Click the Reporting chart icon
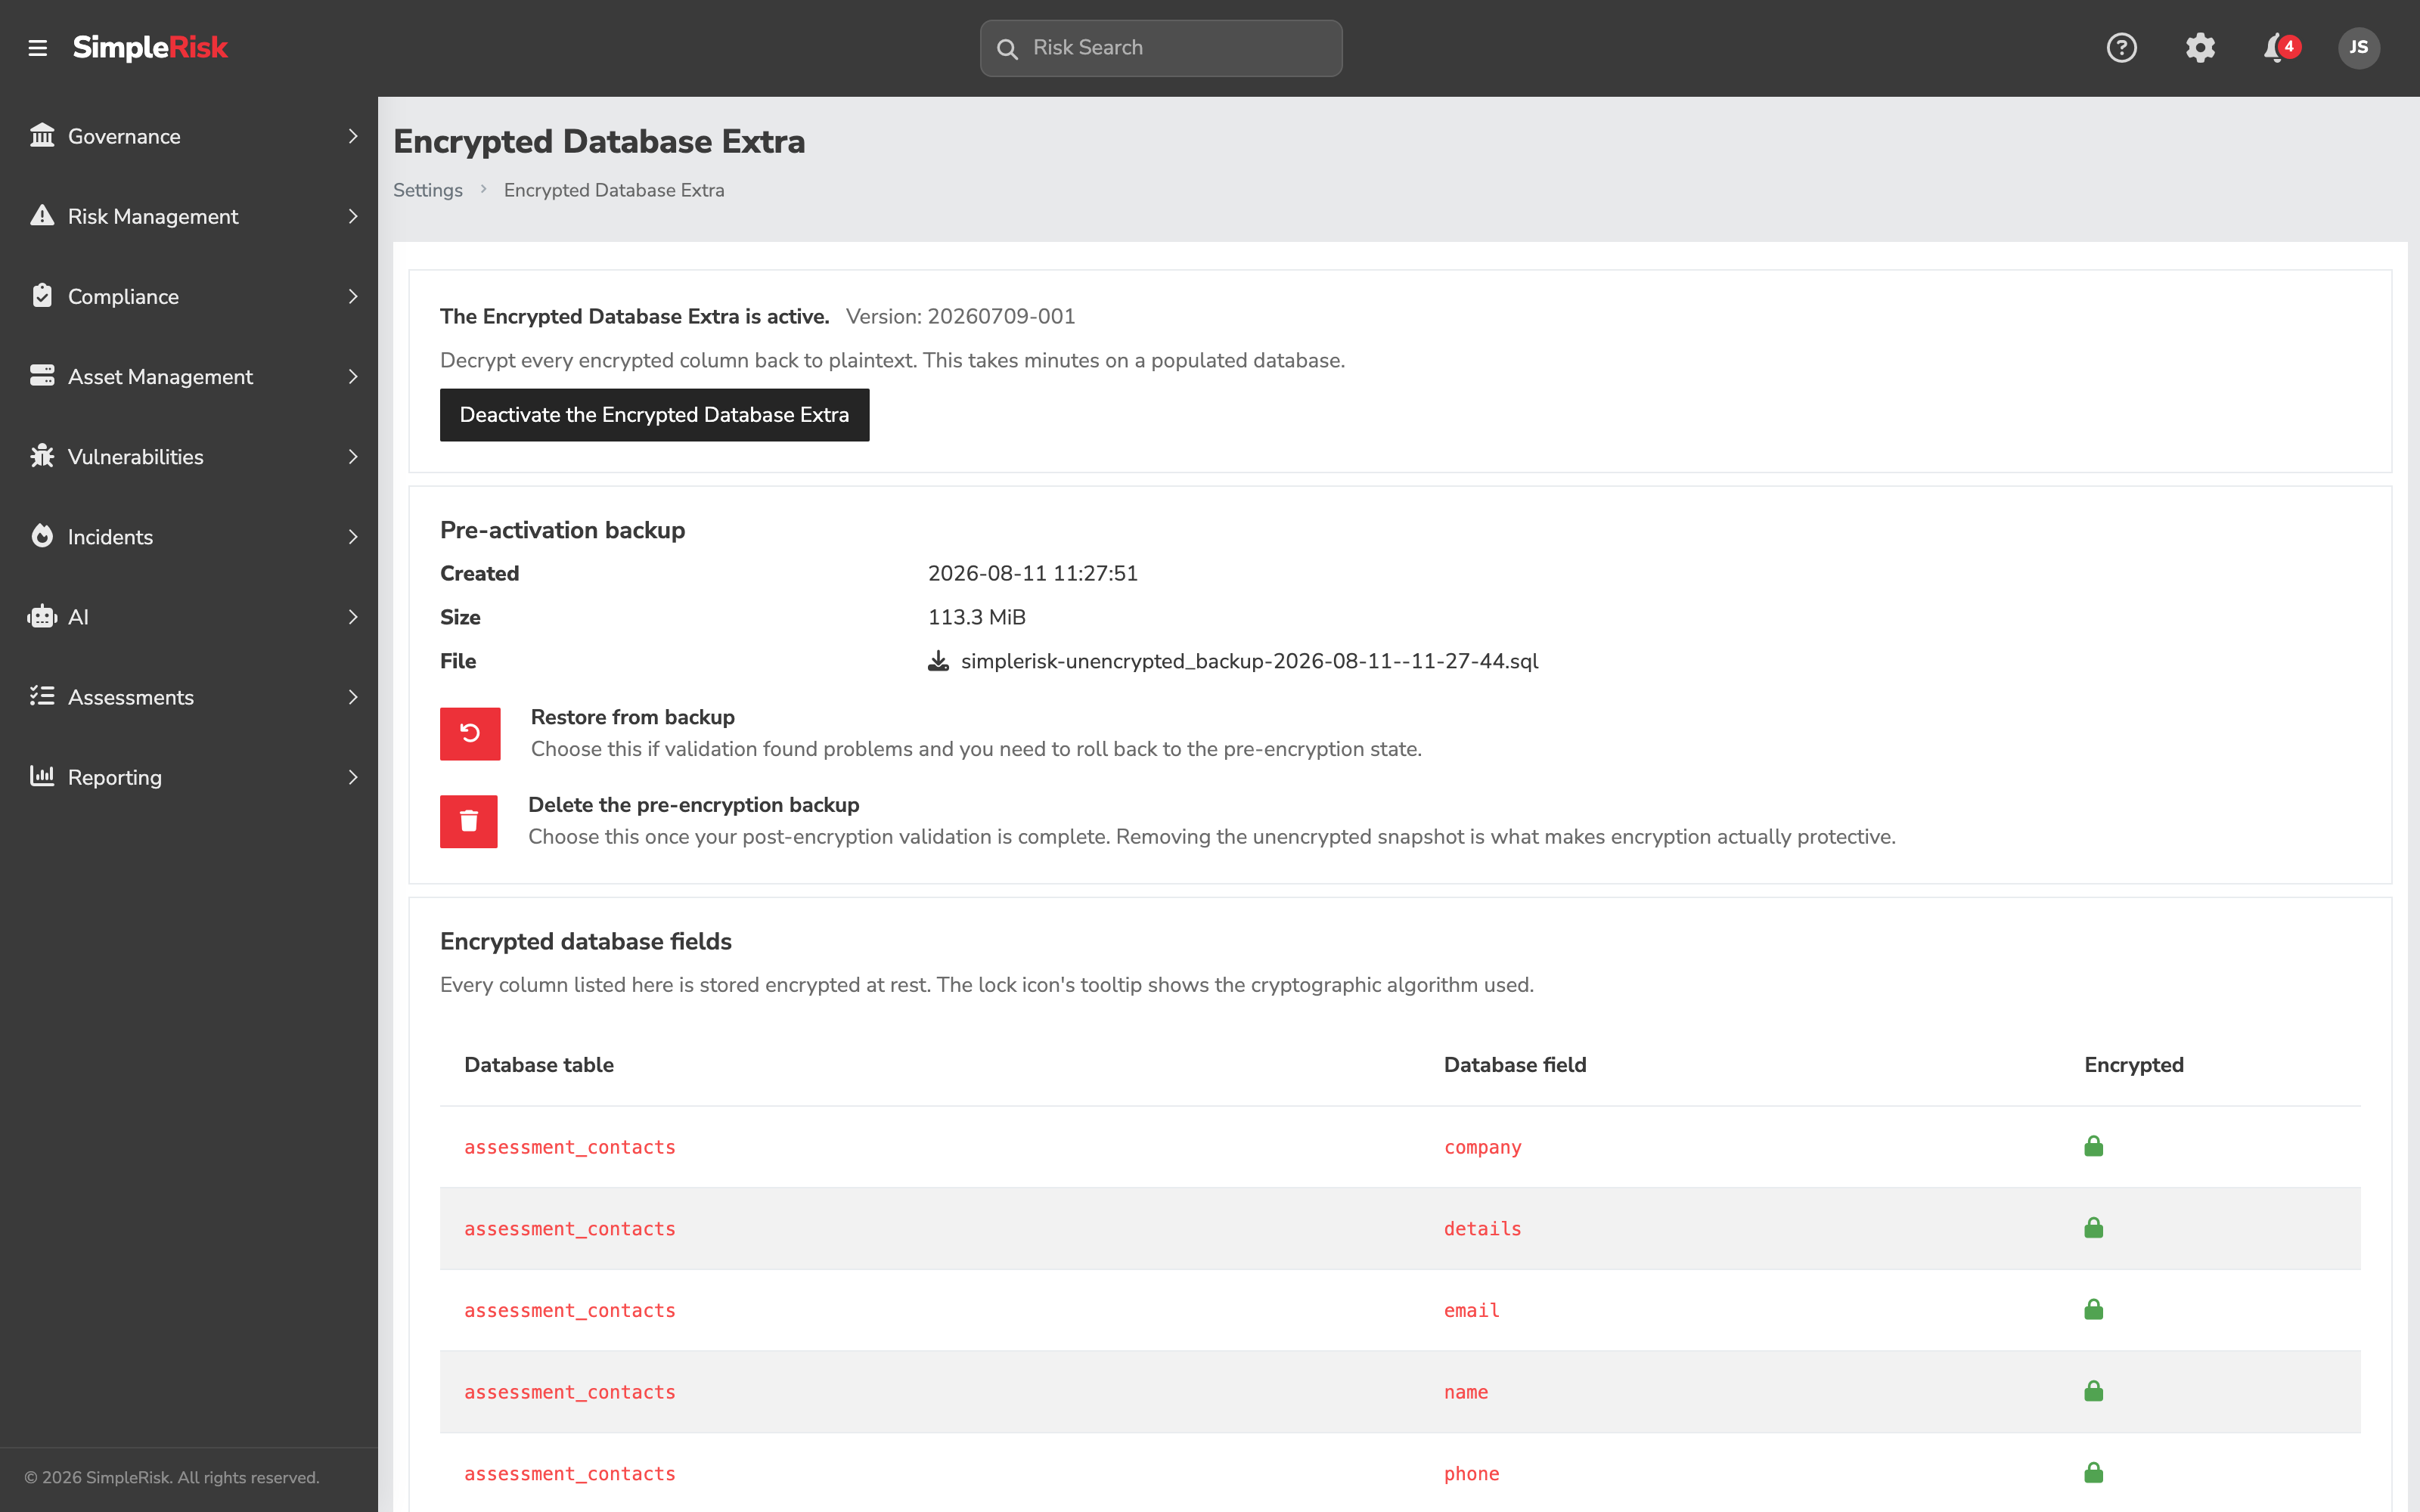 [x=42, y=776]
